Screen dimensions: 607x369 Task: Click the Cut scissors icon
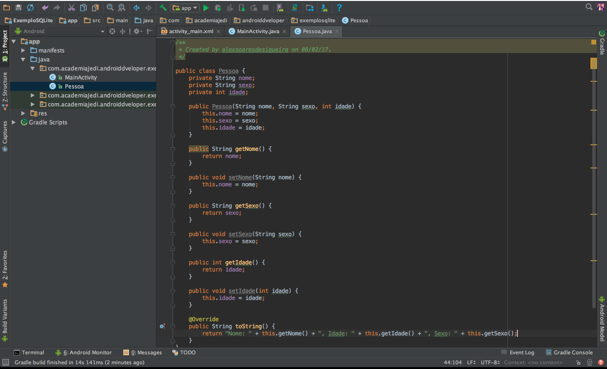(x=71, y=8)
